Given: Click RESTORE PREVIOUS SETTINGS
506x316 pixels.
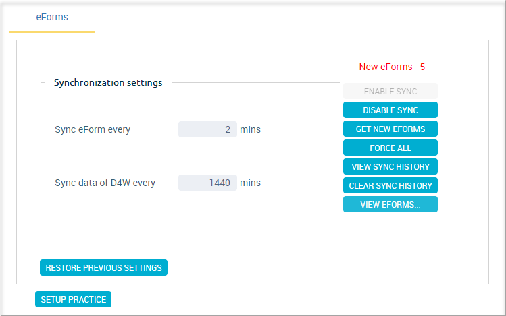Looking at the screenshot, I should (x=103, y=267).
